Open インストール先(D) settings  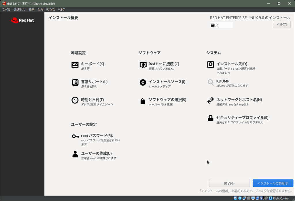pyautogui.click(x=232, y=64)
